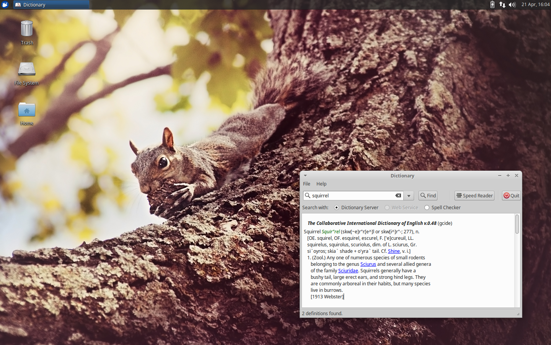Click the magnifier icon on the Find button
551x345 pixels.
pos(422,195)
